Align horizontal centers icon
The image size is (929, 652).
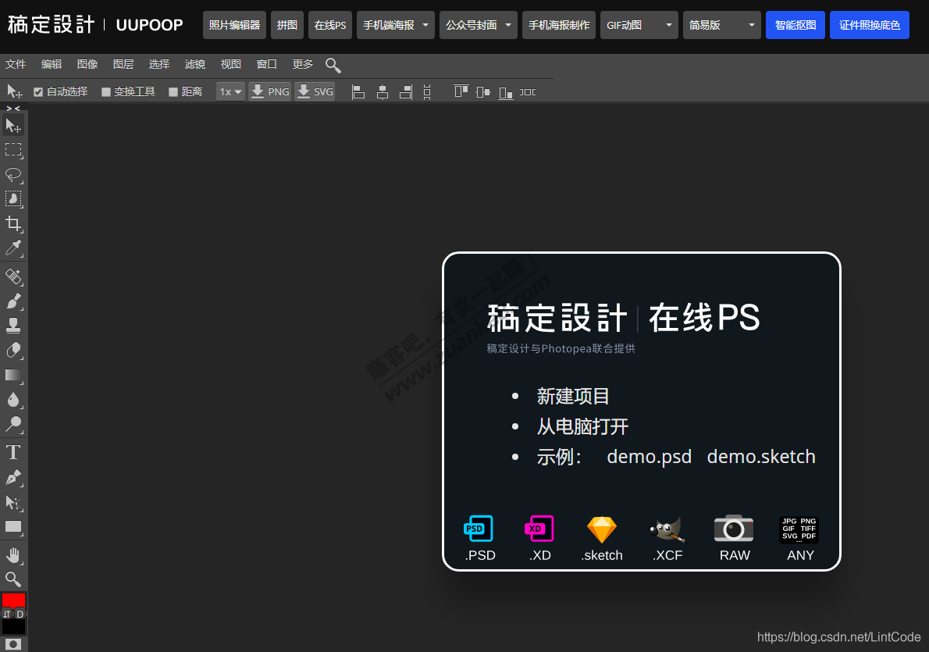point(383,92)
